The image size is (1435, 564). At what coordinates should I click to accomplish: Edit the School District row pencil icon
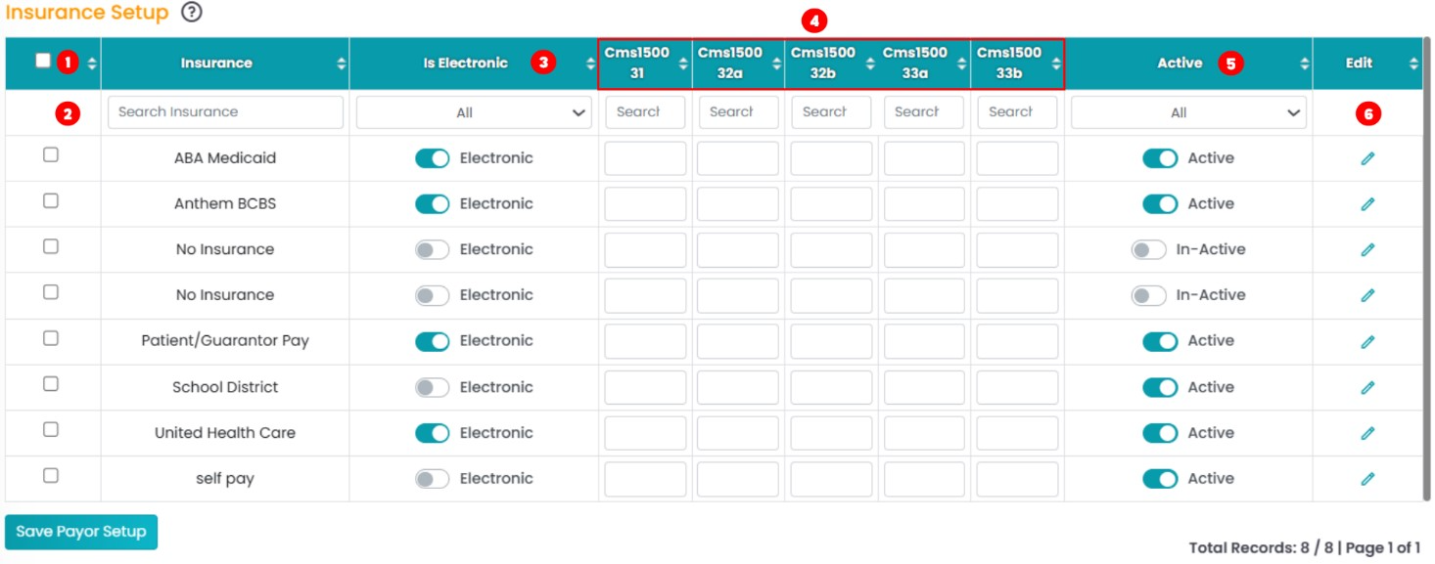(1367, 387)
